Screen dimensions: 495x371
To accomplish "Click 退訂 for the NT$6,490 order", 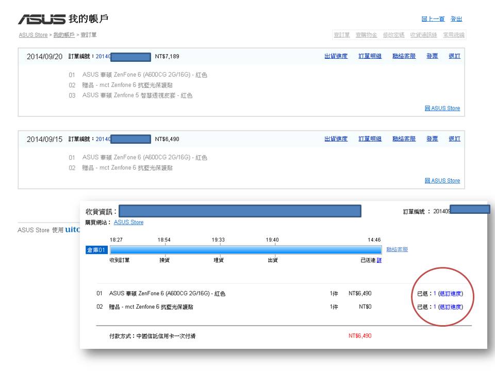I will click(x=455, y=139).
